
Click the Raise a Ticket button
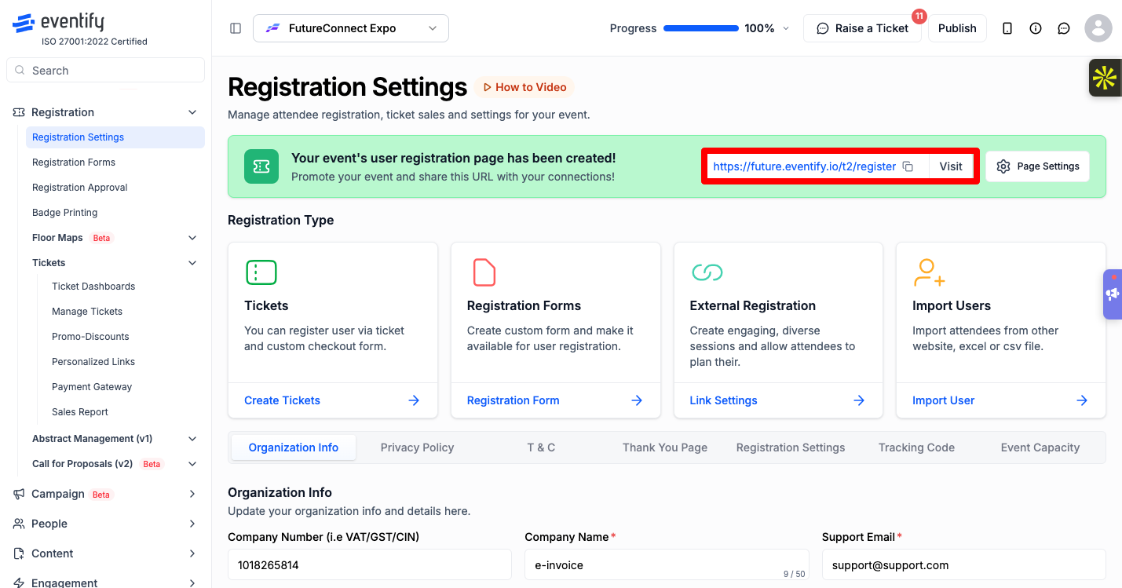[x=862, y=28]
